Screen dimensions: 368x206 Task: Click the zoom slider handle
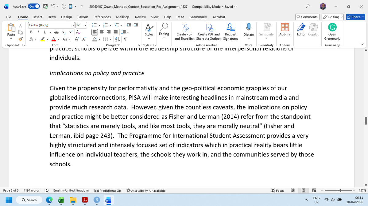click(x=340, y=191)
